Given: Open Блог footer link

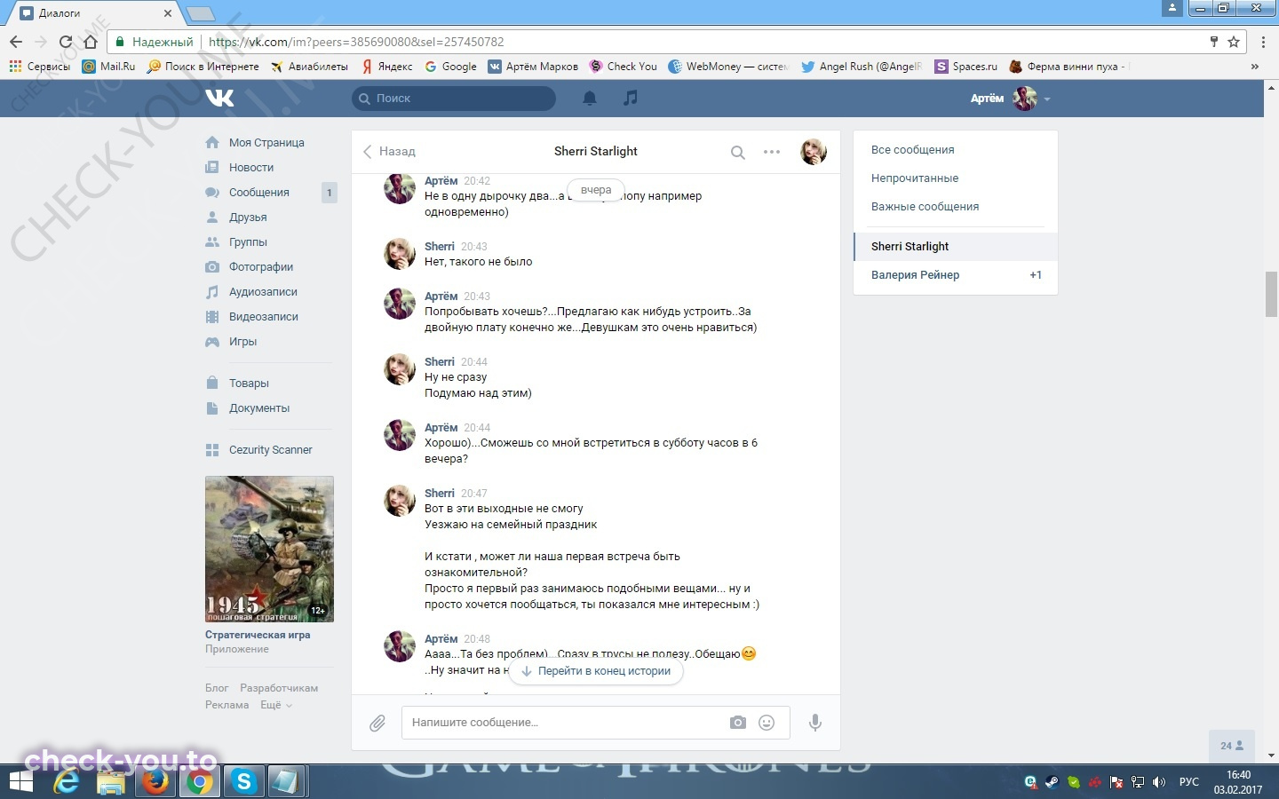Looking at the screenshot, I should click(217, 688).
